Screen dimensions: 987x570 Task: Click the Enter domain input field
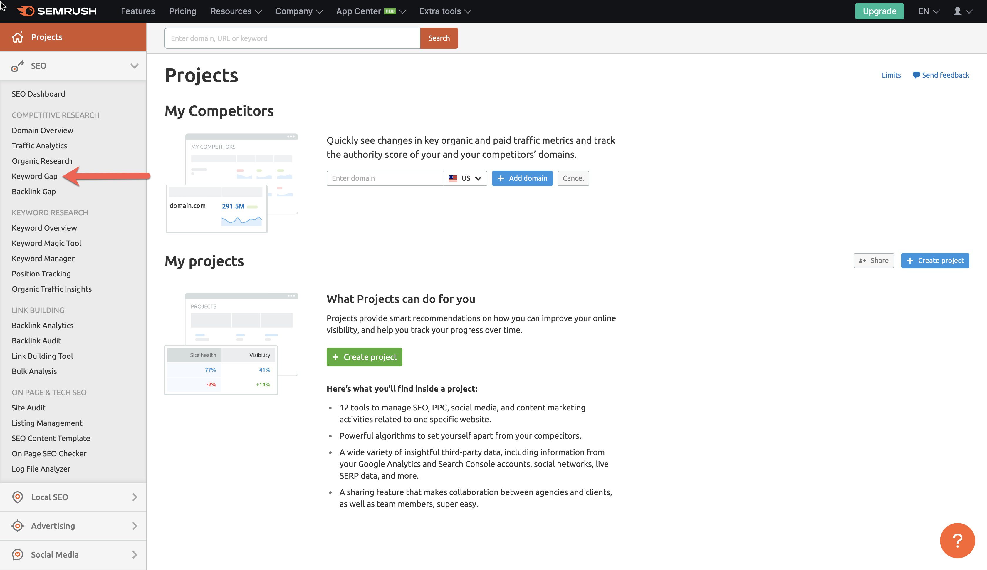click(385, 178)
